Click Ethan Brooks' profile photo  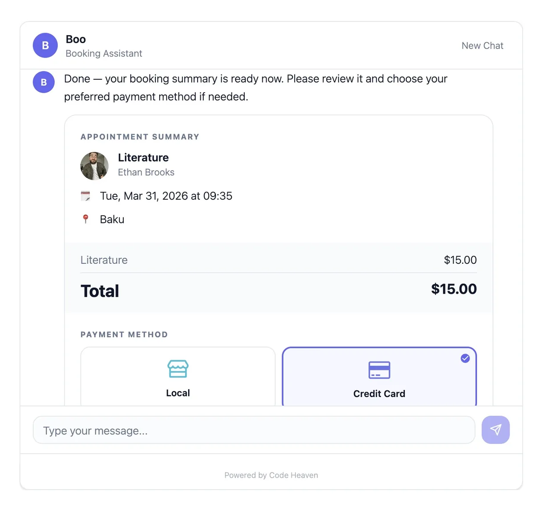[x=94, y=166]
